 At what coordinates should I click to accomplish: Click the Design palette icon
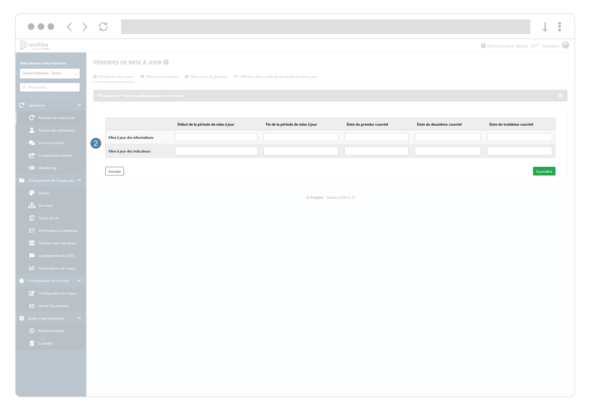pyautogui.click(x=32, y=193)
